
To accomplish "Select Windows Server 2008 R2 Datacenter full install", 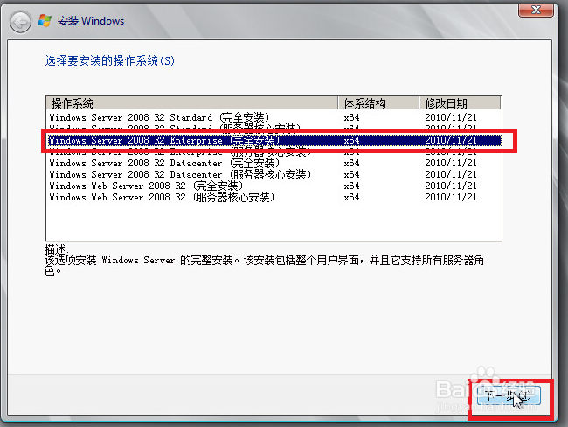I will [x=274, y=163].
